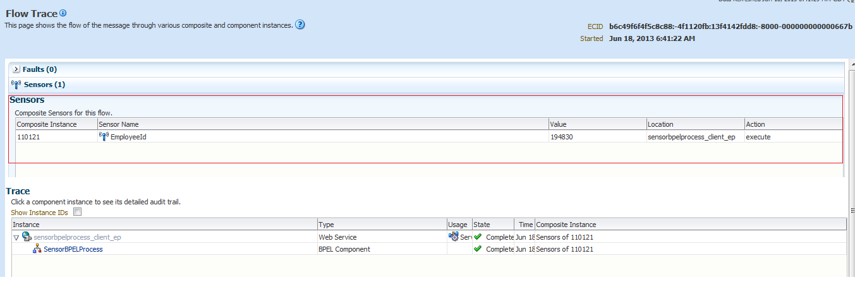Click the green checkmark in the BPEL Component row
The width and height of the screenshot is (855, 304).
click(478, 249)
